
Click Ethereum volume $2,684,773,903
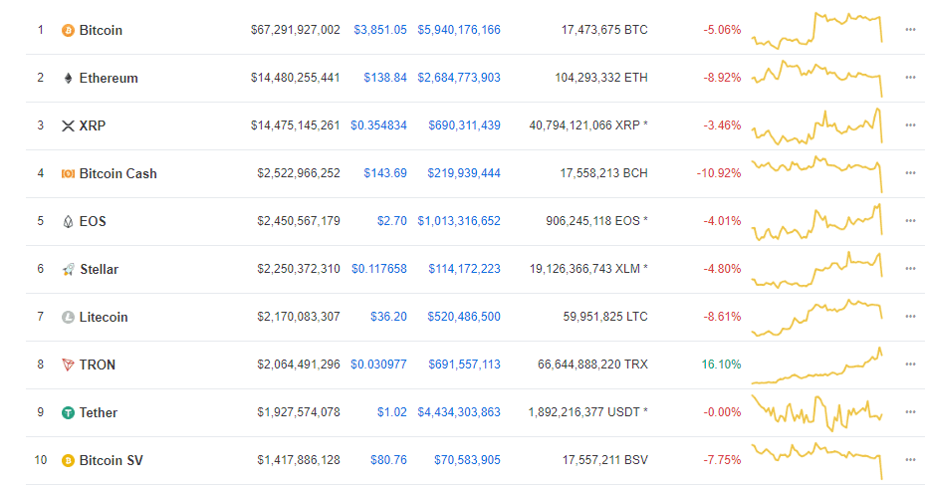(x=459, y=78)
